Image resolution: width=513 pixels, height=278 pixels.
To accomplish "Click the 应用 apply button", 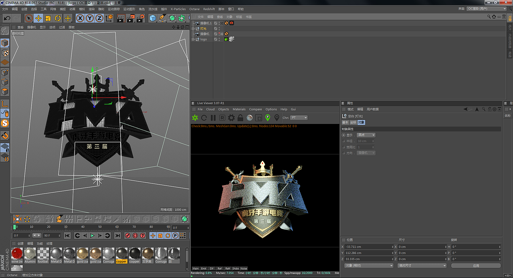I will pos(476,266).
